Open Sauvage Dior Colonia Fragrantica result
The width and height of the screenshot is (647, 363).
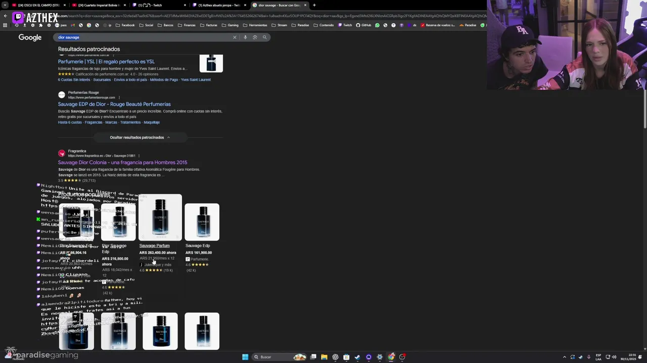(x=122, y=162)
